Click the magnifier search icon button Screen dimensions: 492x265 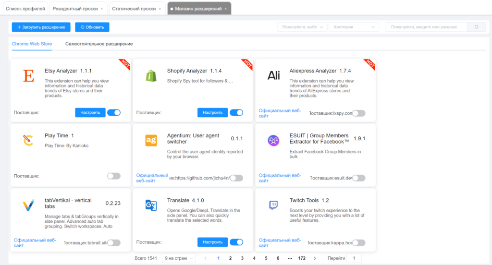pos(476,27)
